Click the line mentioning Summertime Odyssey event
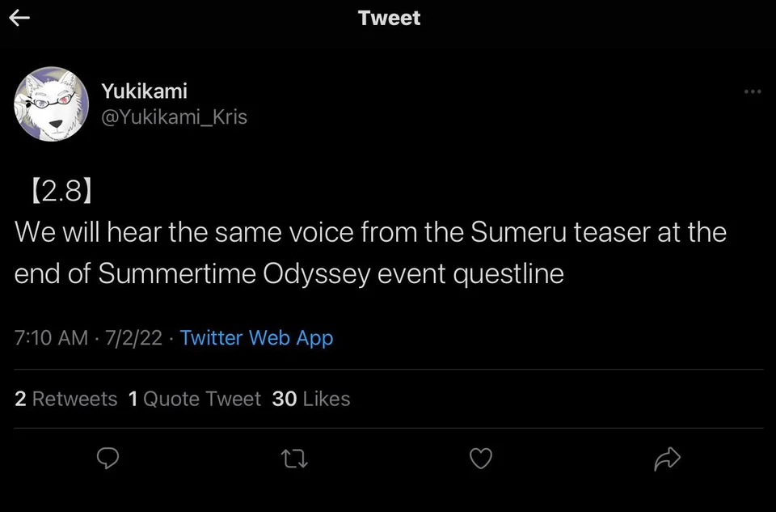The image size is (776, 512). point(289,273)
